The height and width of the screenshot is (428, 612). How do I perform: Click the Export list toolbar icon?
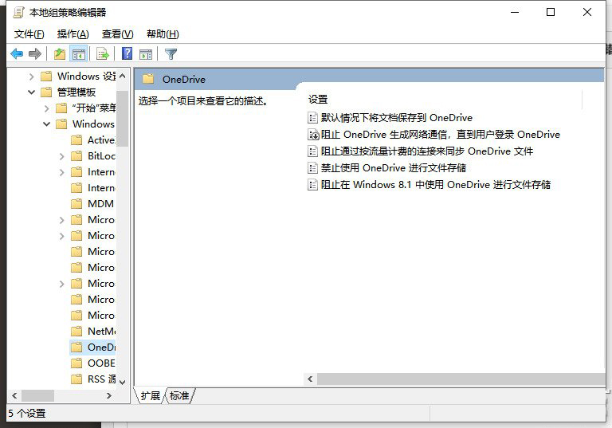(103, 53)
